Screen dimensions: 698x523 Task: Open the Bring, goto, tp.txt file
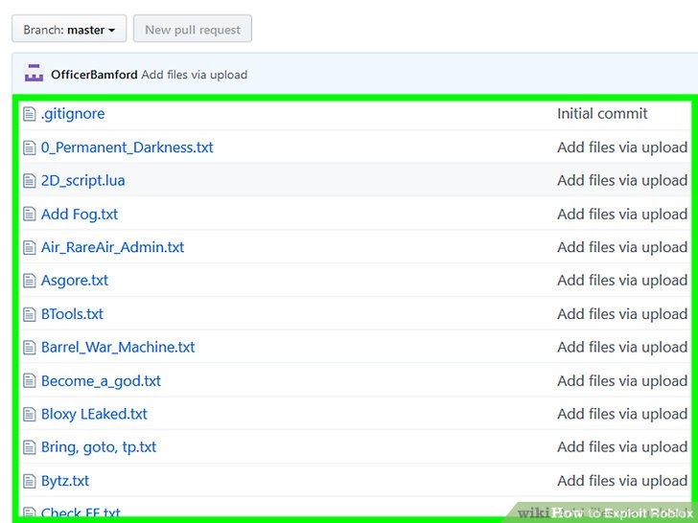pyautogui.click(x=99, y=447)
